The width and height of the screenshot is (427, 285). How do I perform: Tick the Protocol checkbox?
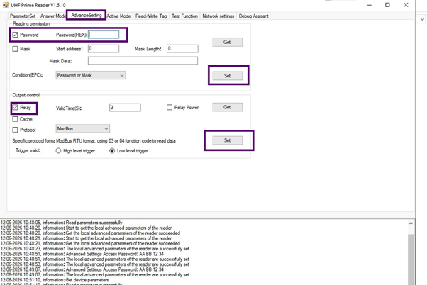coord(15,130)
